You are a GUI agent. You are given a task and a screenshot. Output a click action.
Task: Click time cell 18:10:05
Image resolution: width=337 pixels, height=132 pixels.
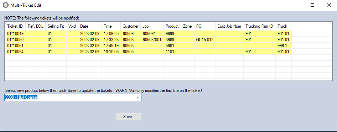point(111,51)
